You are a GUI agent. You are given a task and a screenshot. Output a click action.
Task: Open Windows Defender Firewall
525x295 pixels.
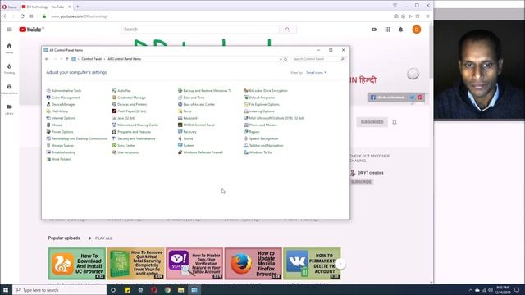(200, 152)
